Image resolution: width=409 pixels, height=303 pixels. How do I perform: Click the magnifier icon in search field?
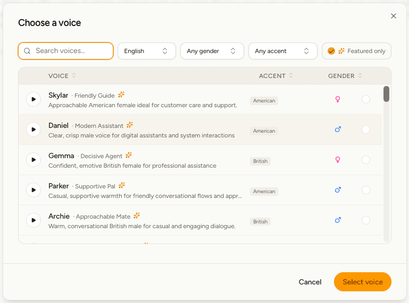point(27,51)
